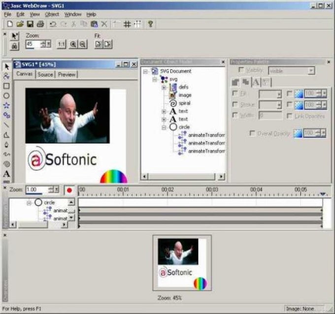Collapse the circle row in the timeline

pos(29,203)
